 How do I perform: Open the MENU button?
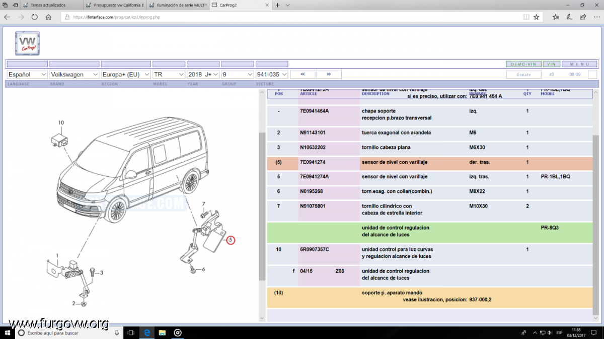coord(579,64)
